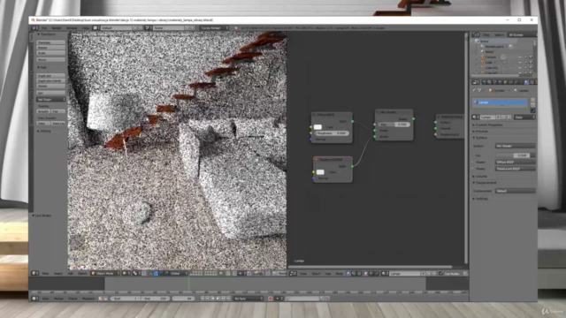
Task: Click the material browse icon left of Lampa name
Action: [x=476, y=117]
